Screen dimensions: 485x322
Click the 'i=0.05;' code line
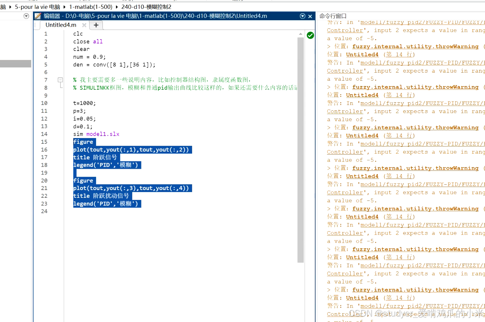pyautogui.click(x=85, y=119)
